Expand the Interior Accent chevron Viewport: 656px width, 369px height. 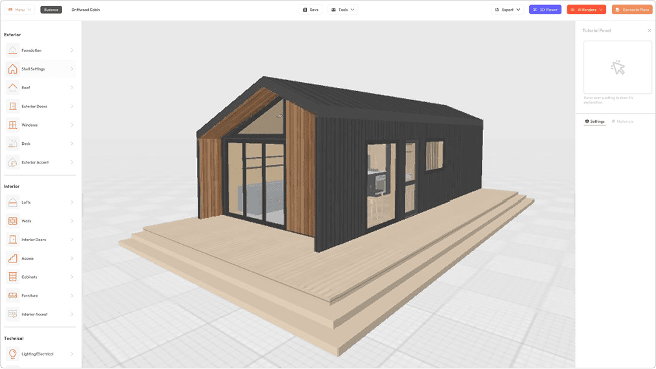pyautogui.click(x=72, y=314)
